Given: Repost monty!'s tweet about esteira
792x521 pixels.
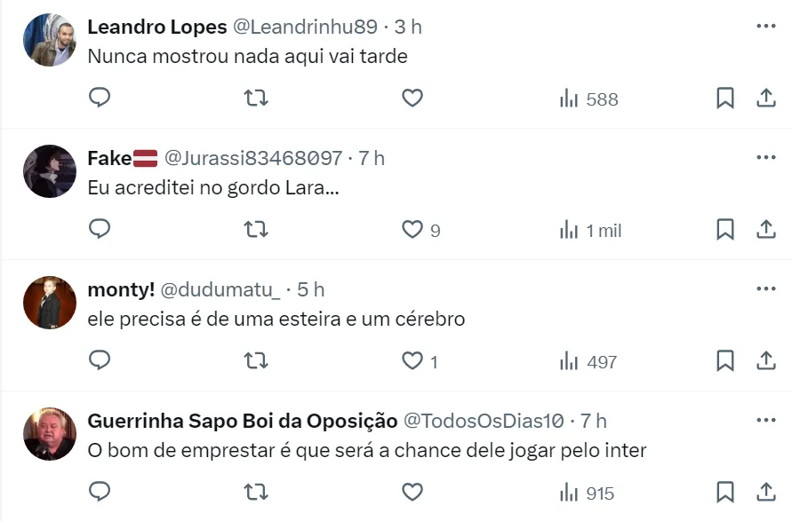Looking at the screenshot, I should click(256, 360).
